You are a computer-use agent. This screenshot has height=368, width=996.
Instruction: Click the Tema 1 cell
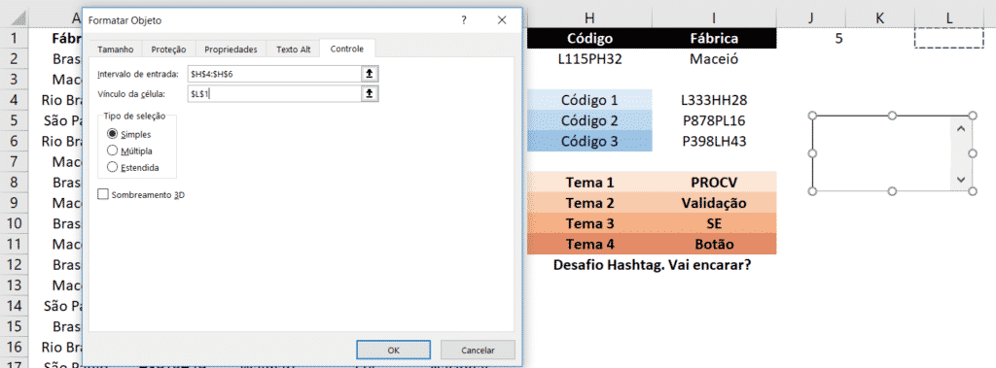[590, 183]
